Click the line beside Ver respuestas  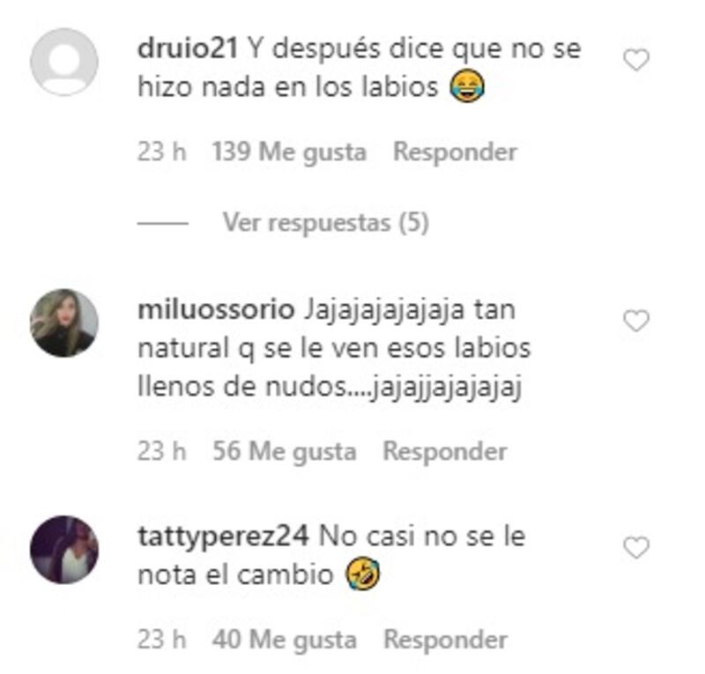pos(163,223)
